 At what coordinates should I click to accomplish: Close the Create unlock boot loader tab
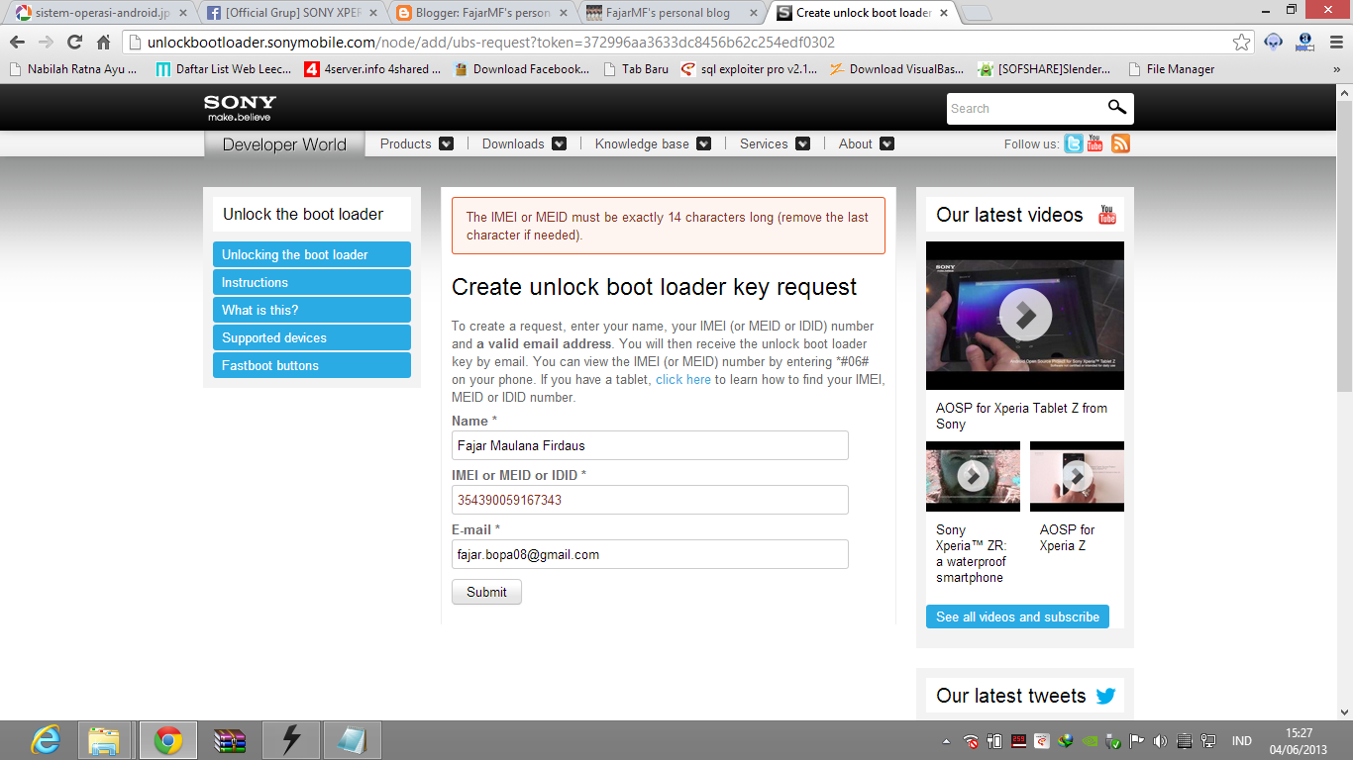point(943,13)
